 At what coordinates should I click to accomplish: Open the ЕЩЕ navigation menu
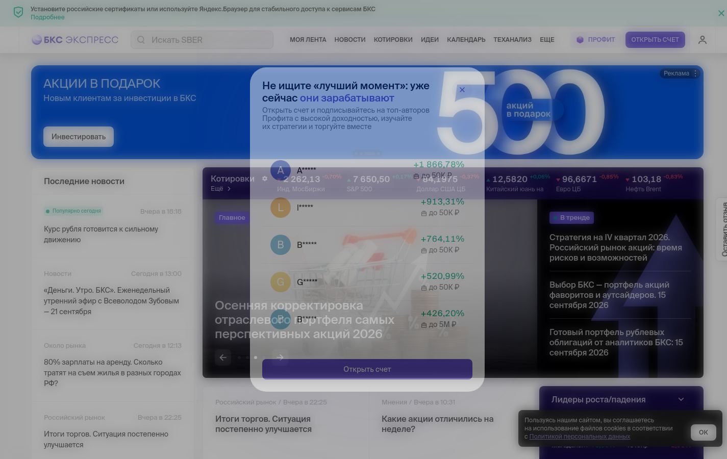547,40
